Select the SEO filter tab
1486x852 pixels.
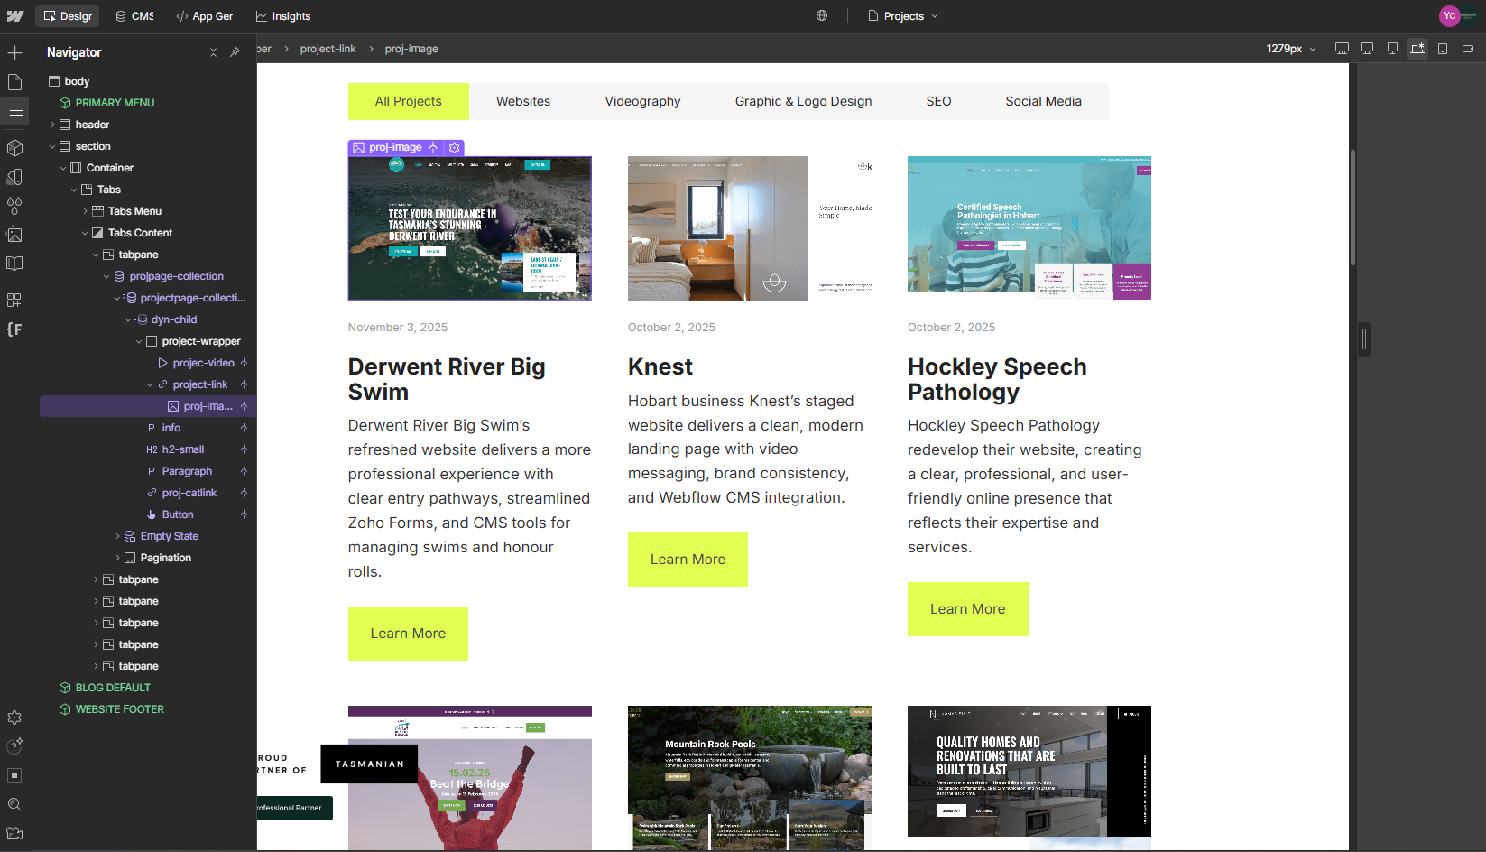pos(938,101)
